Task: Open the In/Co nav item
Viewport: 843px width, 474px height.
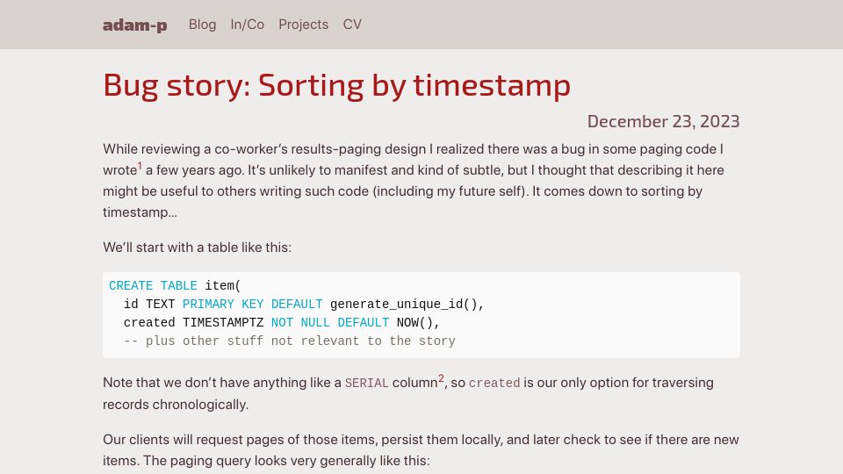Action: point(248,25)
